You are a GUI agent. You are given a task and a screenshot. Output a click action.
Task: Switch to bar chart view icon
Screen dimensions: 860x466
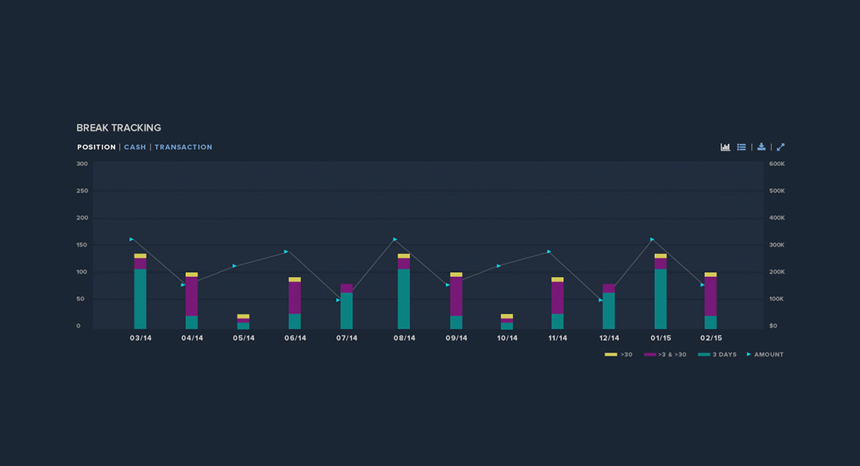click(725, 147)
